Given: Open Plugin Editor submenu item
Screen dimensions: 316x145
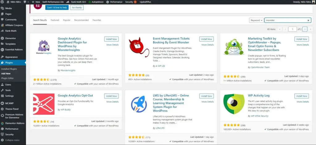Looking at the screenshot, I should (7, 78).
